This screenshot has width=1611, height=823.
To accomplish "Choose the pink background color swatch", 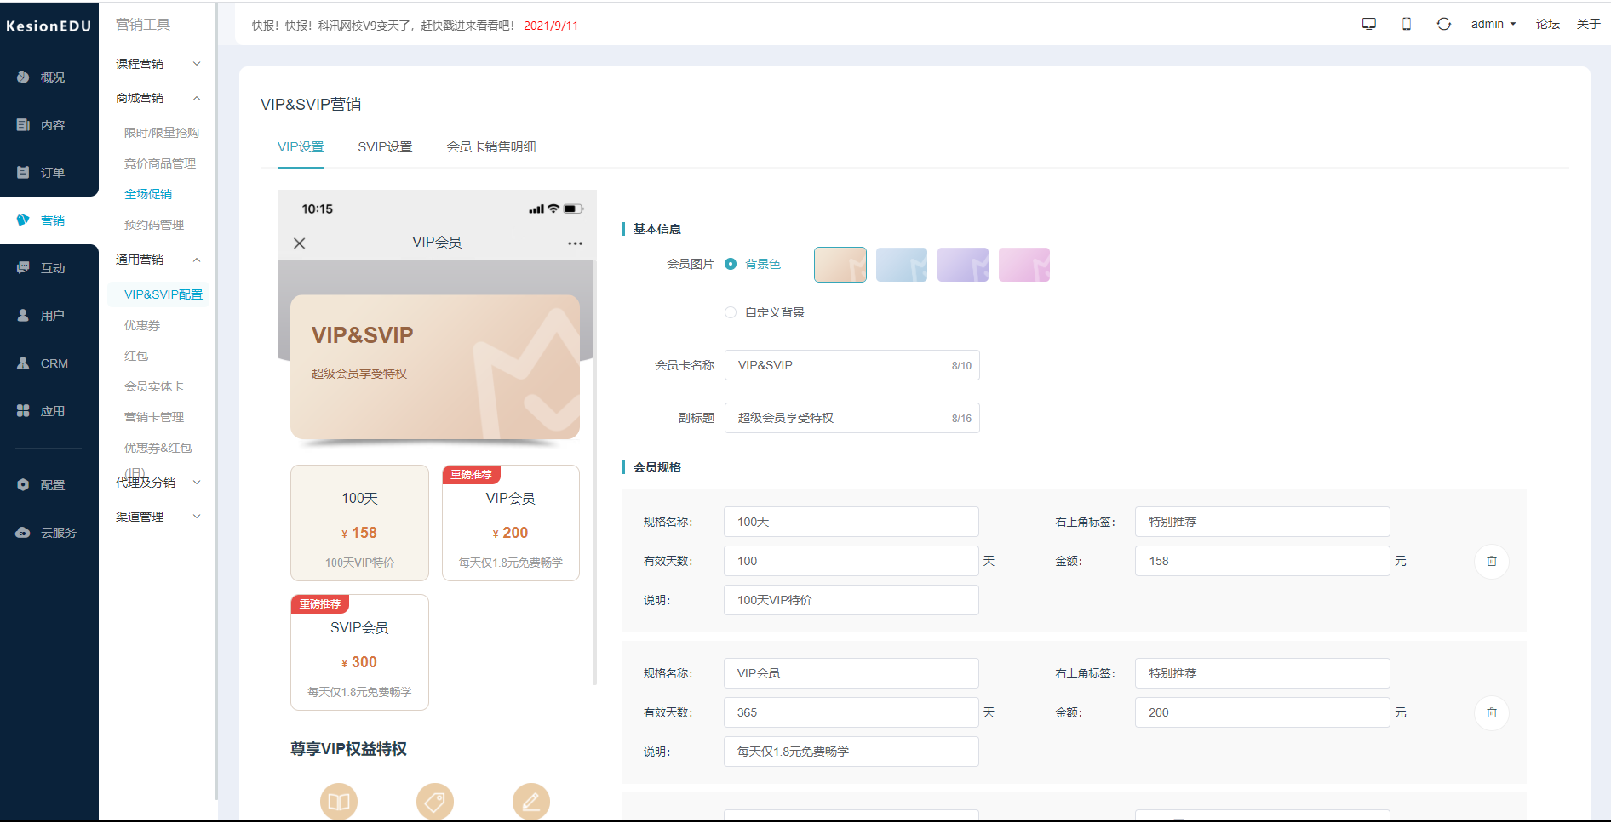I will click(1024, 265).
